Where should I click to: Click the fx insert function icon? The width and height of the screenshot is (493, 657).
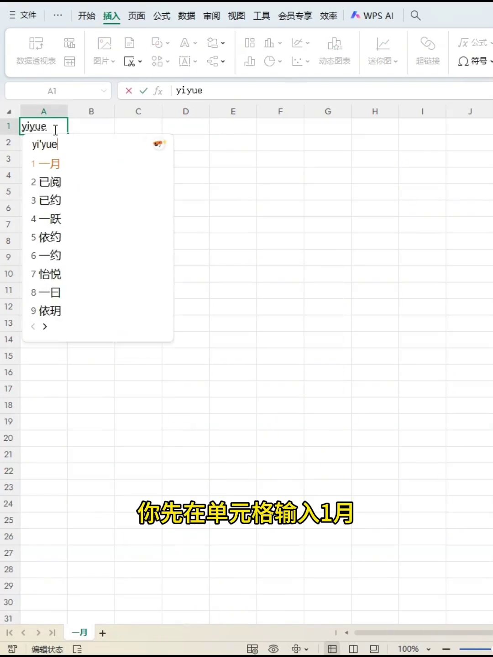coord(158,91)
